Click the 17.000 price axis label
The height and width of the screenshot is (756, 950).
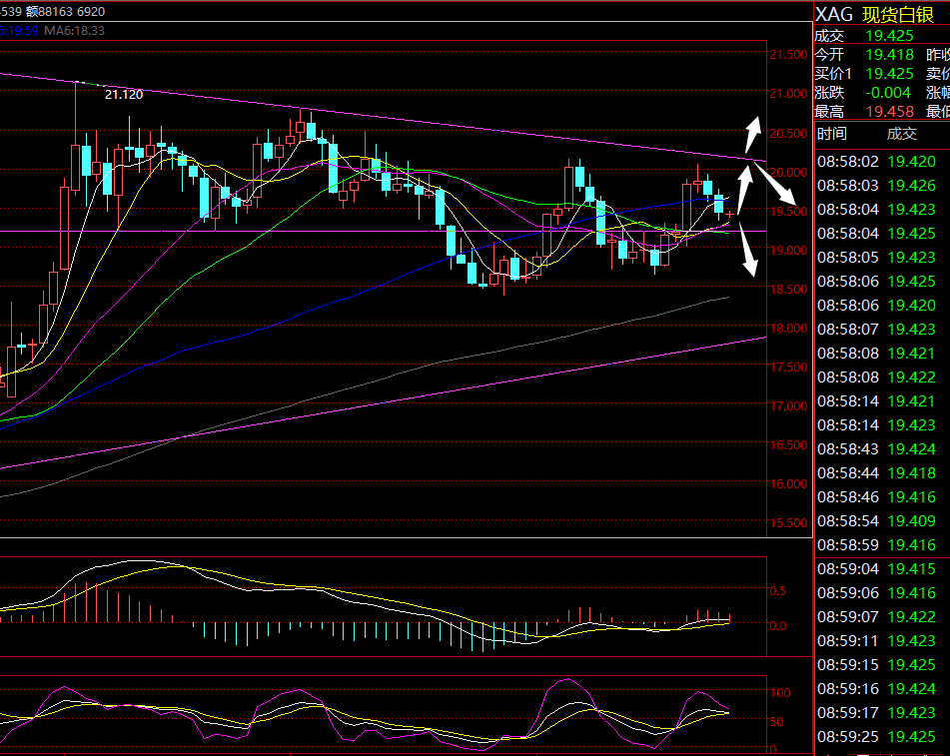(788, 405)
